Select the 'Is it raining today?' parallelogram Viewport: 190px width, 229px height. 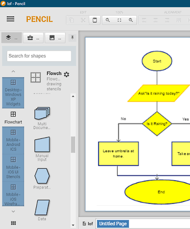pyautogui.click(x=159, y=93)
